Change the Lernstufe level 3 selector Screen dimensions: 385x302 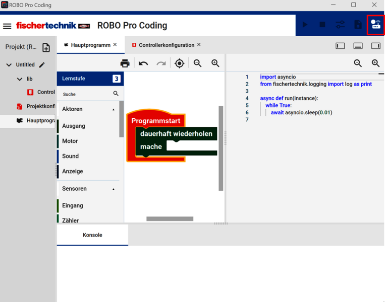pos(117,79)
